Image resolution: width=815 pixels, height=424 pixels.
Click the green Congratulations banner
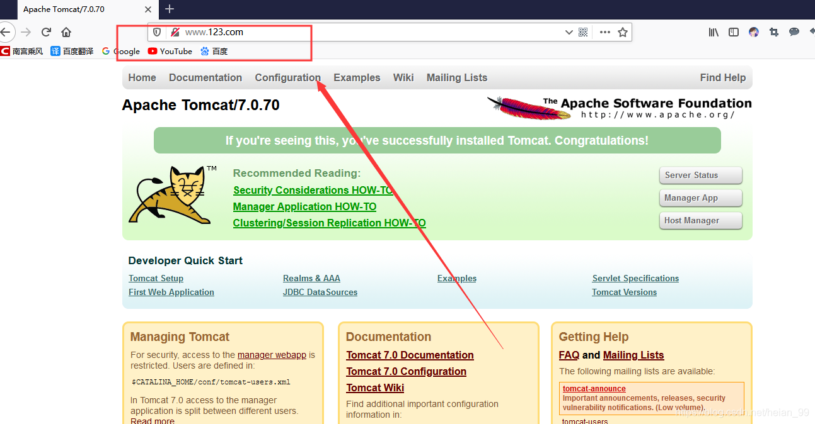point(437,140)
